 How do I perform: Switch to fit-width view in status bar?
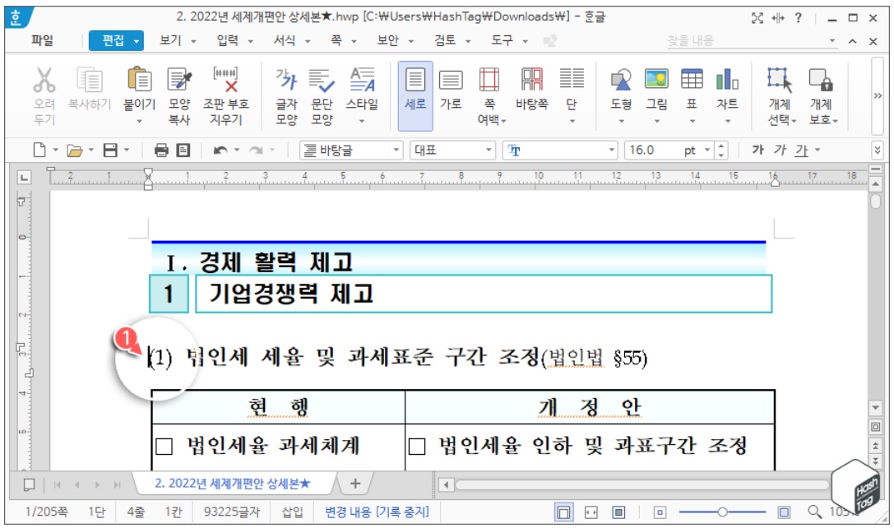click(591, 512)
